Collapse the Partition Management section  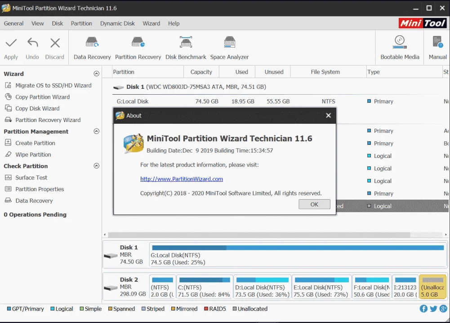coord(96,131)
